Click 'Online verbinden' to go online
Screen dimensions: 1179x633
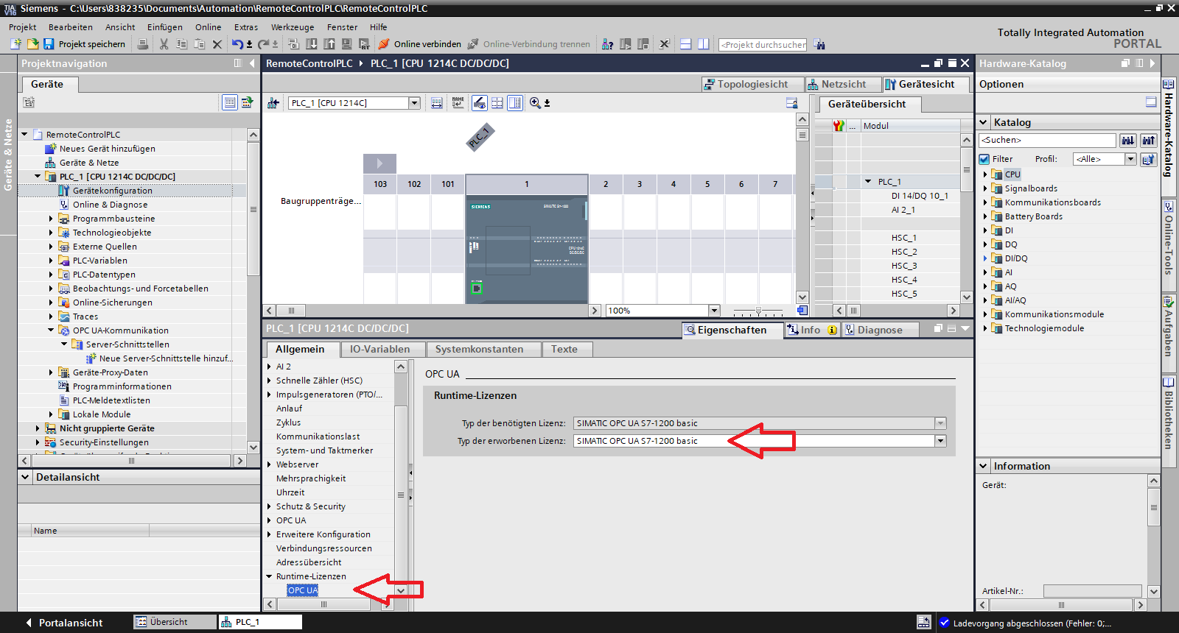pos(420,44)
